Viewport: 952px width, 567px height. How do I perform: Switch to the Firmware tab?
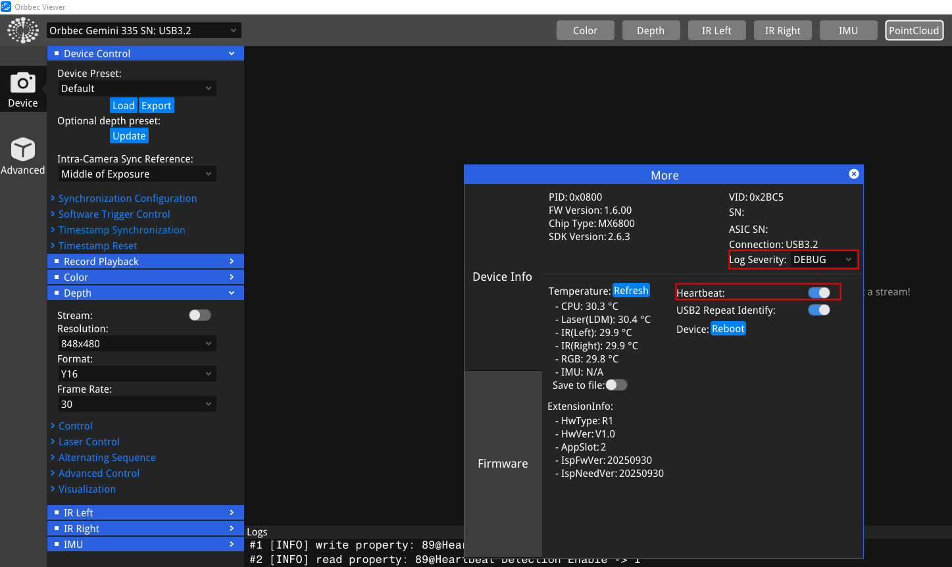[x=503, y=464]
